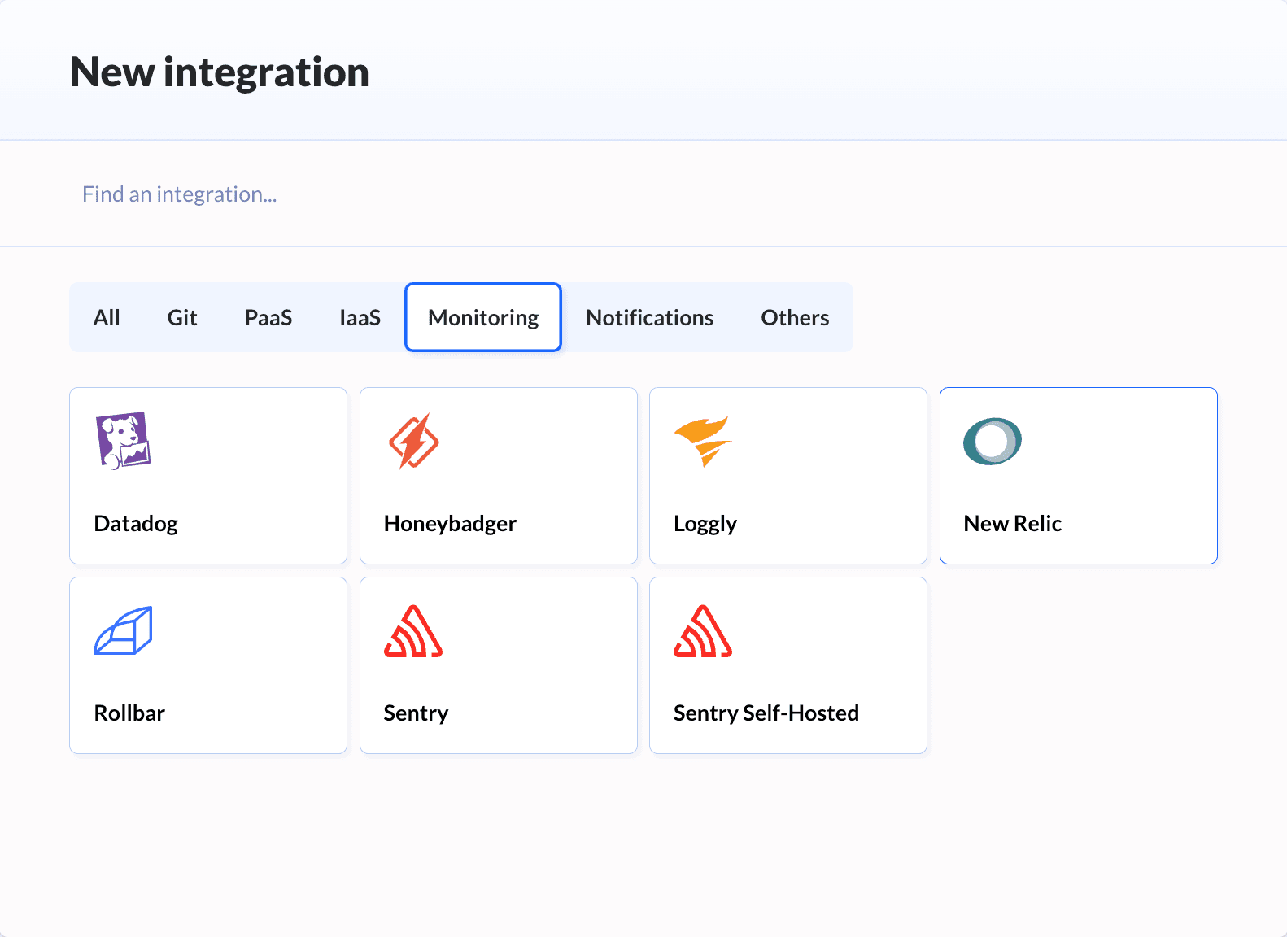Click the red Sentry logo icon
The image size is (1287, 937).
(413, 630)
